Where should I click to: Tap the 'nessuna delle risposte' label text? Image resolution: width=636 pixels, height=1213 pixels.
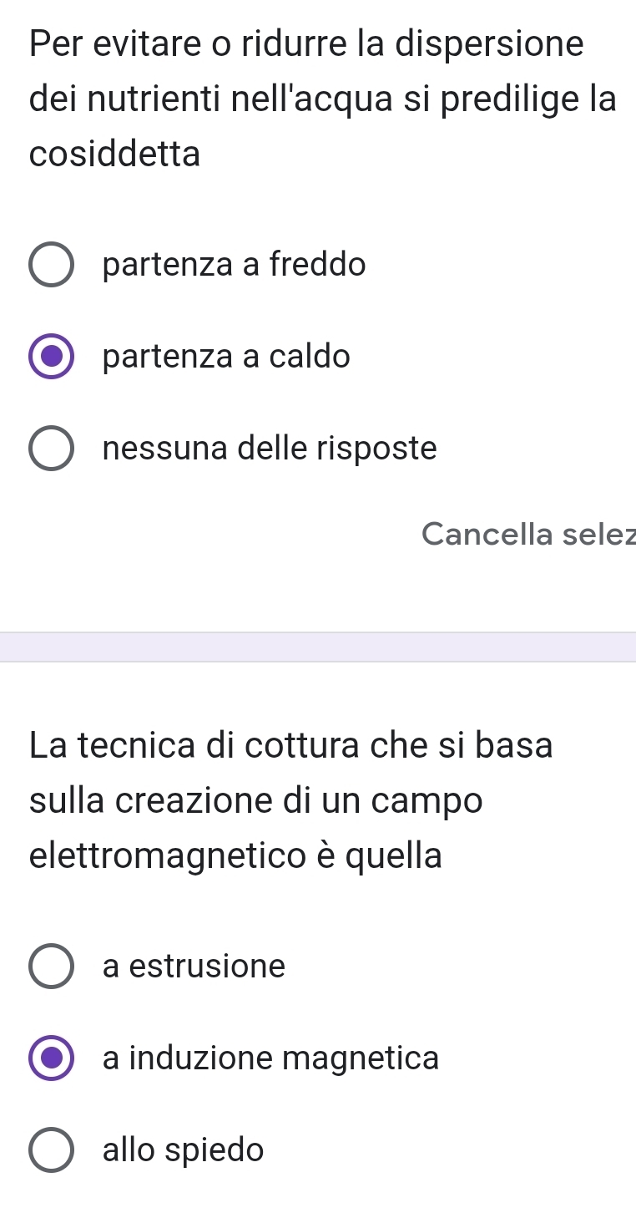point(270,449)
